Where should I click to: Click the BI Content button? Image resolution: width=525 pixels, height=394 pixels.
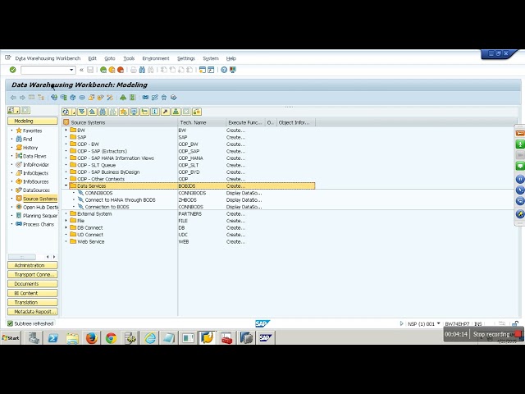[33, 293]
